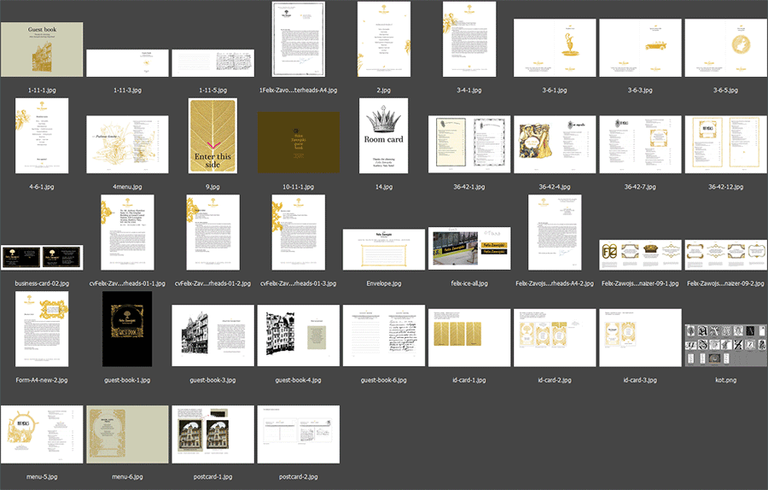This screenshot has height=490, width=768.
Task: Open the postcard-1.jpg thumbnail
Action: point(212,434)
